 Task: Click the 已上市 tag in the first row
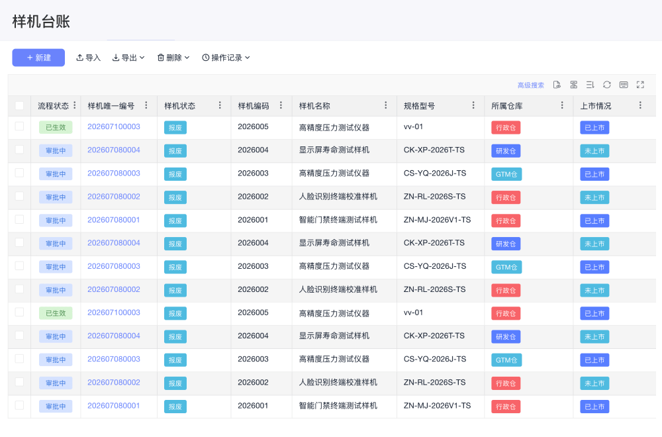pos(594,128)
